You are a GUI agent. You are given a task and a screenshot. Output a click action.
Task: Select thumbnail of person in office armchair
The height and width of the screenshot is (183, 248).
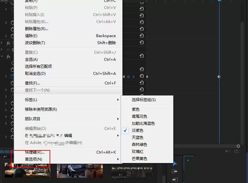coord(80,171)
